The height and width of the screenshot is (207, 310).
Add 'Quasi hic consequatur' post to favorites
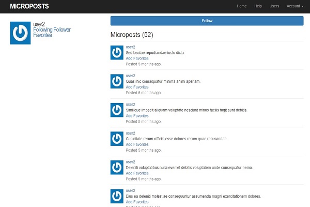tap(137, 87)
